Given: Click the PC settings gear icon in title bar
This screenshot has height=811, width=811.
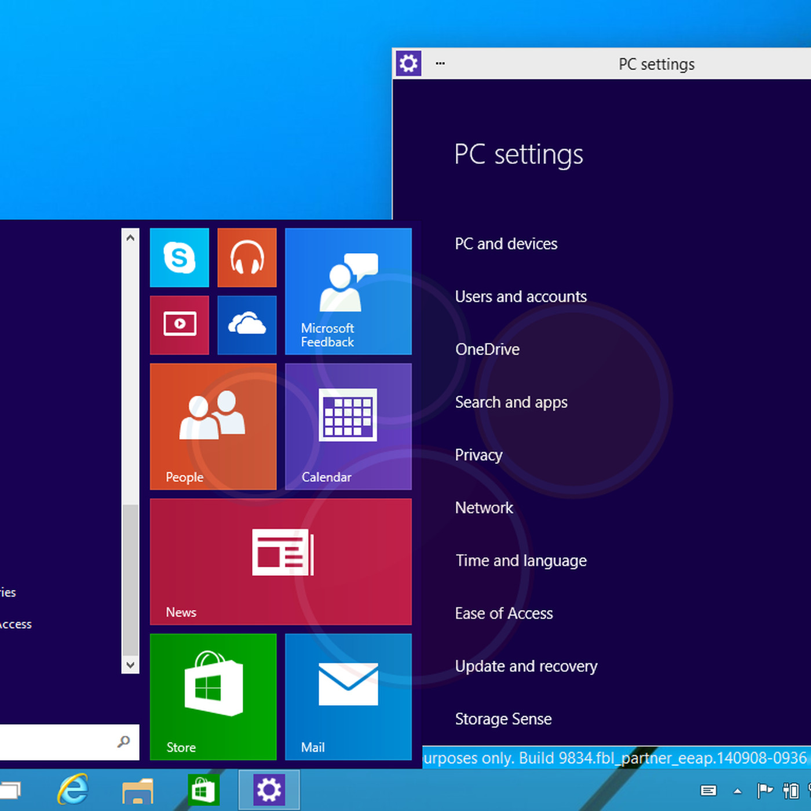Looking at the screenshot, I should click(x=408, y=63).
